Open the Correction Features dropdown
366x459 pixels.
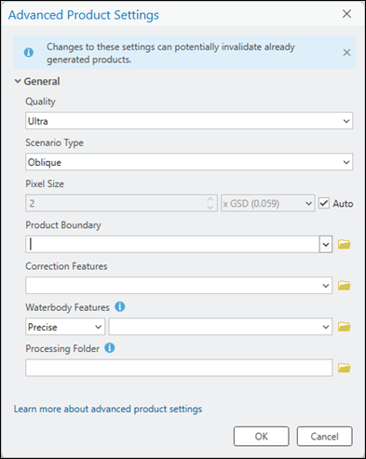(179, 286)
